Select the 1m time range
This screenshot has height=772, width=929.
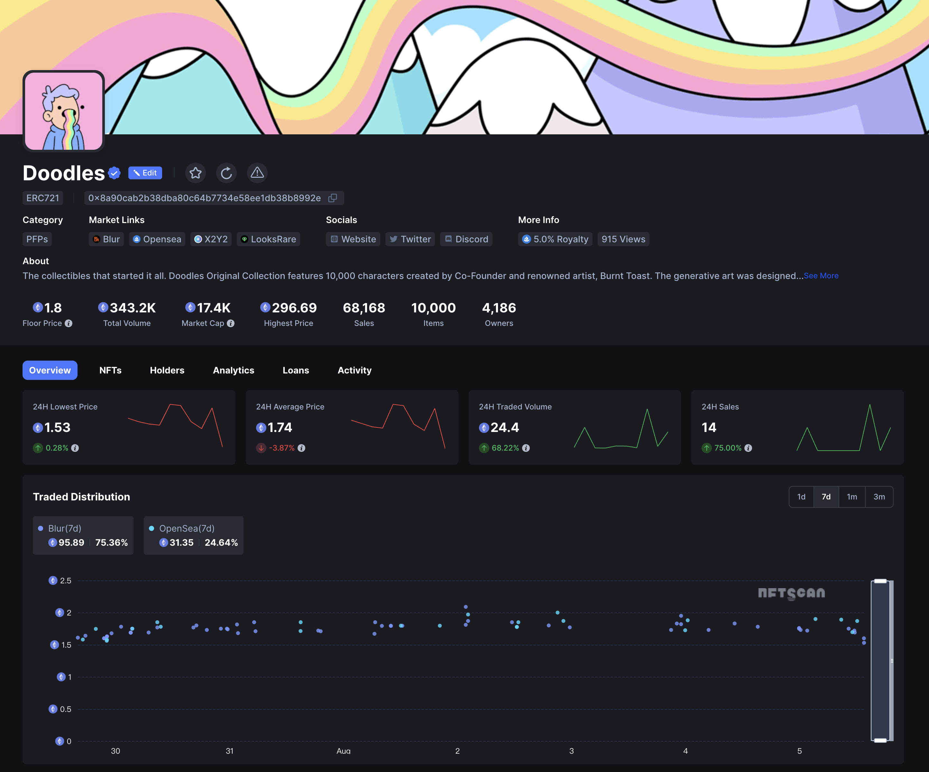click(852, 497)
